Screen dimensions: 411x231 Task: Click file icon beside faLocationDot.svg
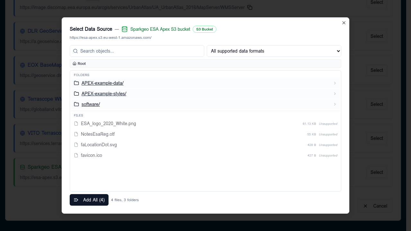[x=76, y=145]
